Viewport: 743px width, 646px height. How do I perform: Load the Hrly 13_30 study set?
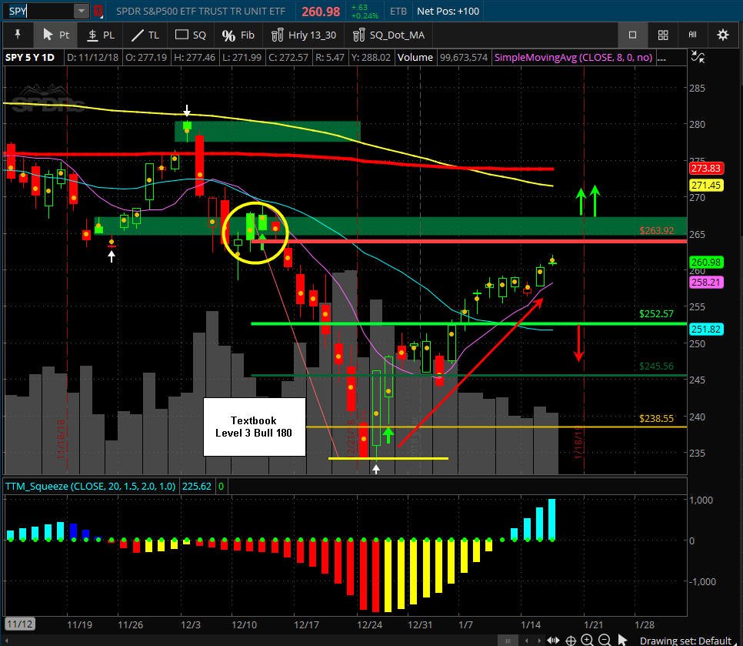pos(304,35)
